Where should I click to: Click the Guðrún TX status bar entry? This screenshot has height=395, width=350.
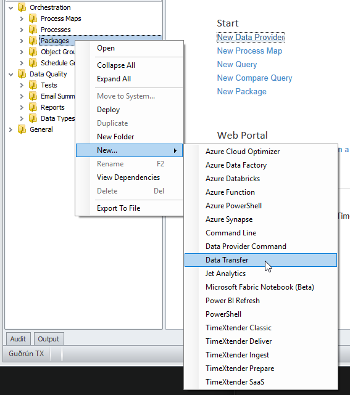27,354
